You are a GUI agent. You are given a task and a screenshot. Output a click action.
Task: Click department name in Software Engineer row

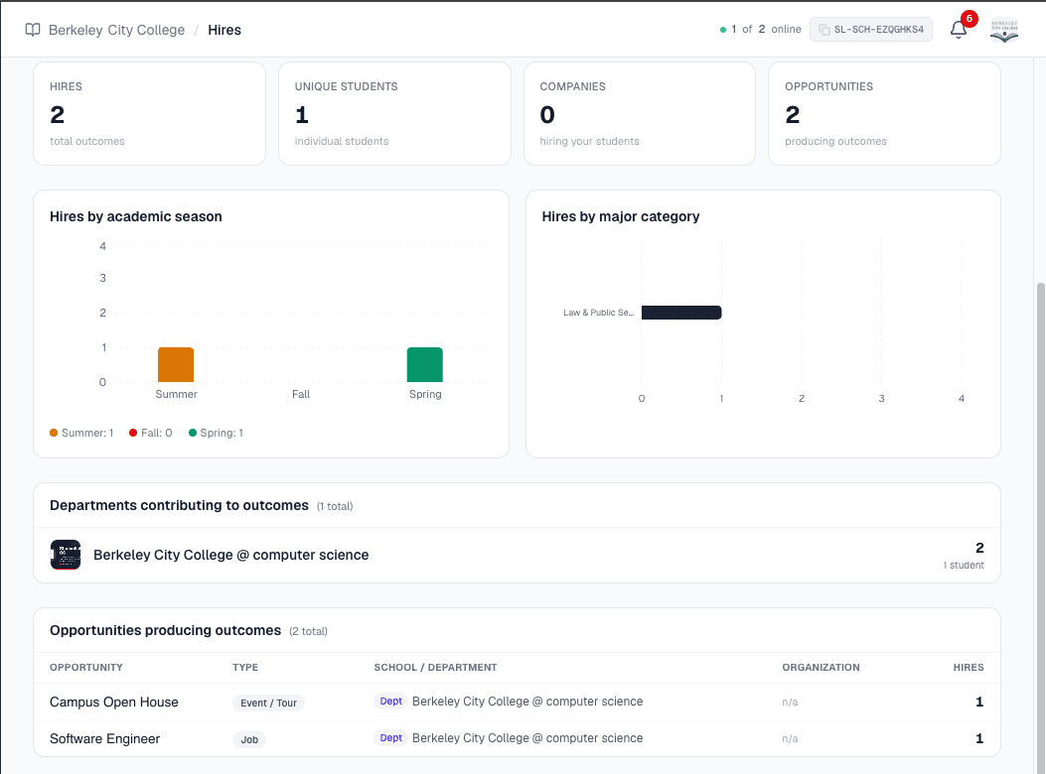pyautogui.click(x=527, y=738)
